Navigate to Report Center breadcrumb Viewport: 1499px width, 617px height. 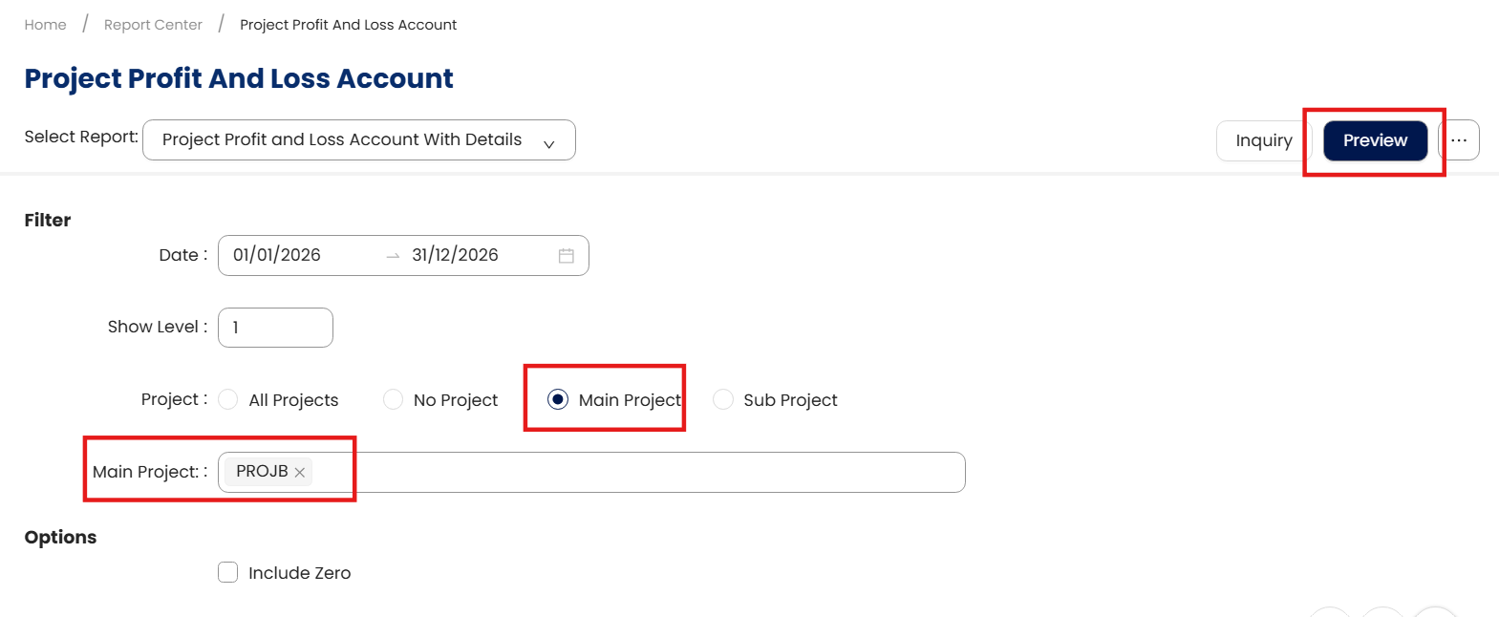tap(153, 25)
